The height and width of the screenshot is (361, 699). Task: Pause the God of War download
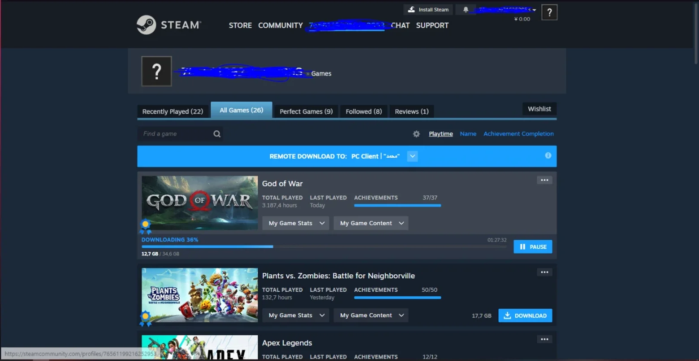(533, 247)
